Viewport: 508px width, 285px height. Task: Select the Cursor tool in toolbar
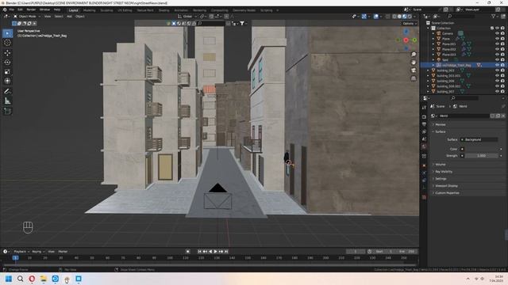point(7,43)
